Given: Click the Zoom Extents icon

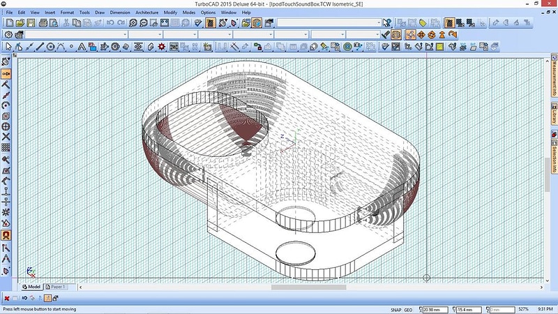Looking at the screenshot, I should click(165, 23).
